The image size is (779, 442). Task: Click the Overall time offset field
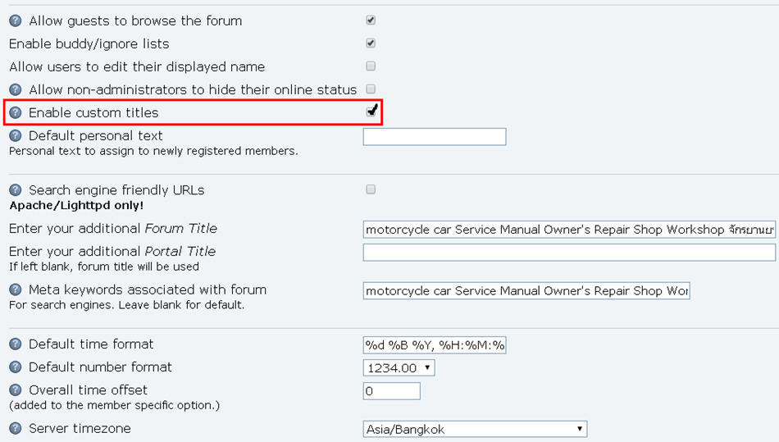click(392, 391)
